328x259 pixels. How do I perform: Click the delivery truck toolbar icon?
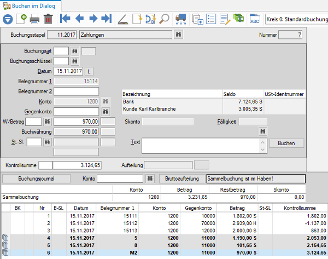tap(181, 19)
